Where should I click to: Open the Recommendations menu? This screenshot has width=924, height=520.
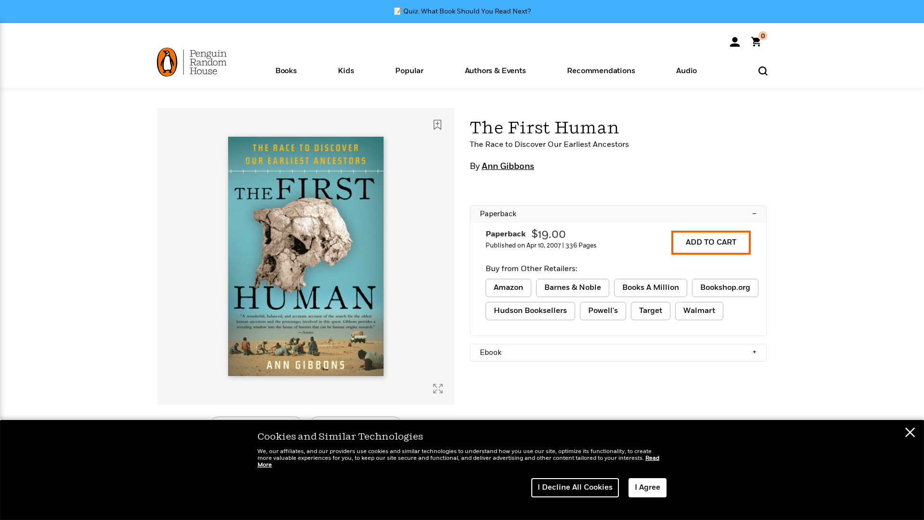tap(601, 71)
